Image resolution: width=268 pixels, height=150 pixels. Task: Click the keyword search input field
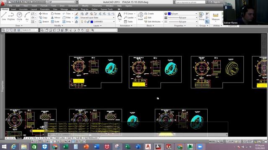tap(190, 2)
